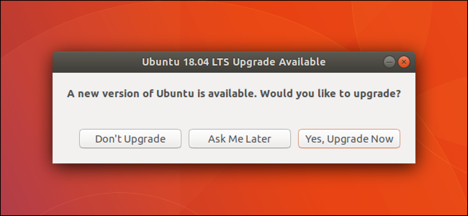
Task: Select the Ubuntu 18.04 LTS Upgrade Available window
Action: (234, 108)
